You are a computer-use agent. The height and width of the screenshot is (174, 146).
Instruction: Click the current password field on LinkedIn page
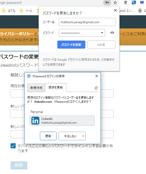[62, 93]
